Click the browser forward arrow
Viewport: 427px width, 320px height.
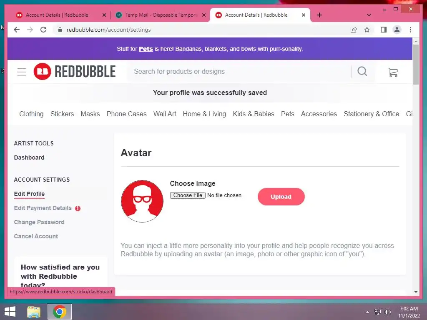(x=30, y=30)
